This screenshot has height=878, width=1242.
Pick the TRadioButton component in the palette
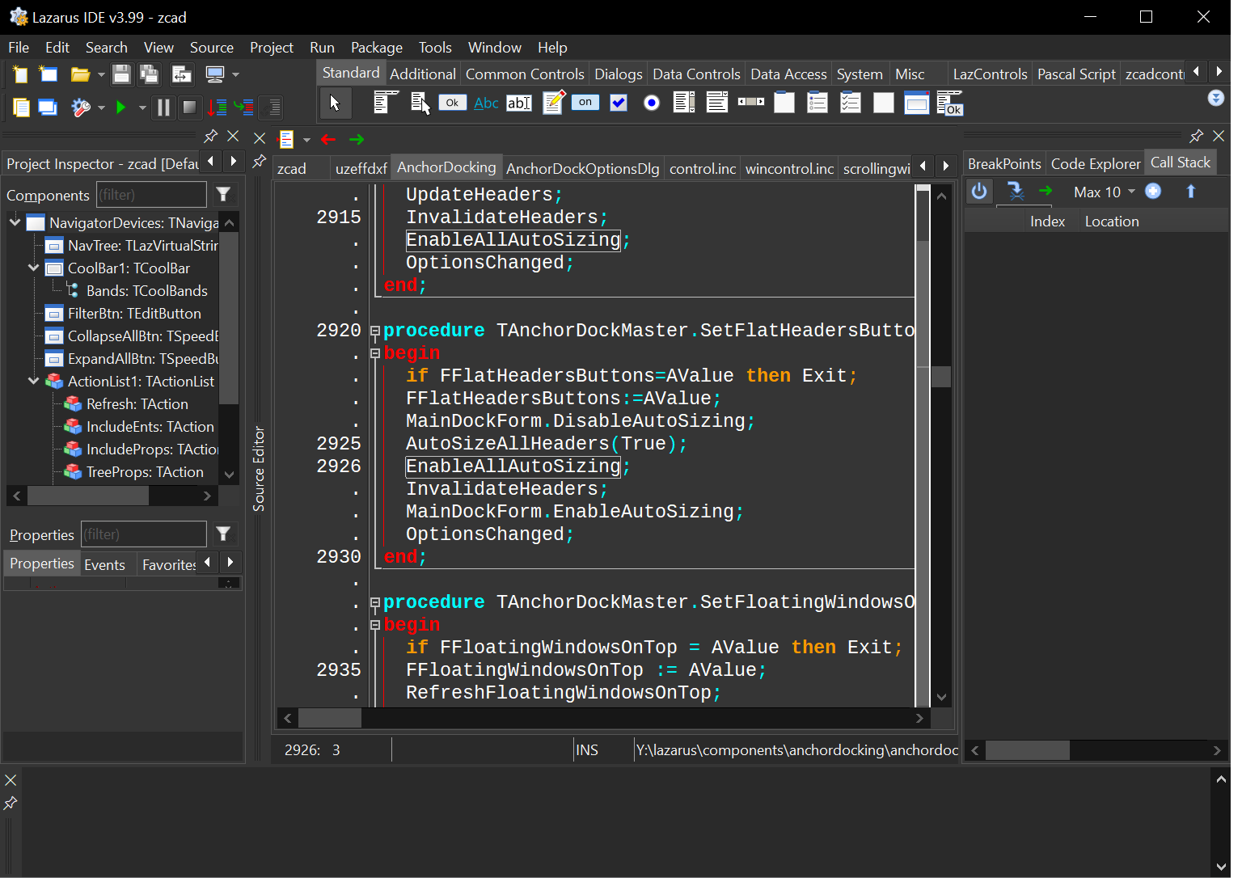(651, 103)
